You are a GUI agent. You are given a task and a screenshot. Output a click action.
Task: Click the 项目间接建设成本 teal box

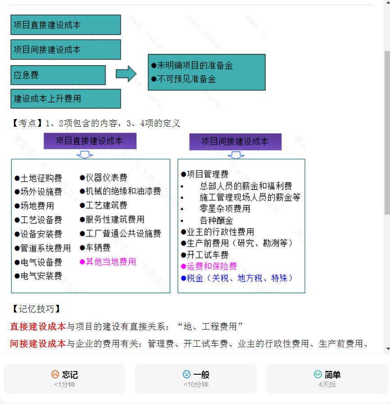click(66, 50)
